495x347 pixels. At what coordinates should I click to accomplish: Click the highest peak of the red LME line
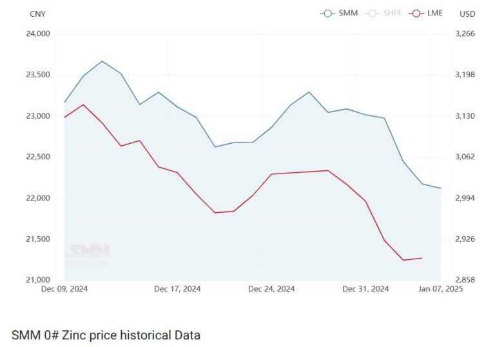point(83,104)
